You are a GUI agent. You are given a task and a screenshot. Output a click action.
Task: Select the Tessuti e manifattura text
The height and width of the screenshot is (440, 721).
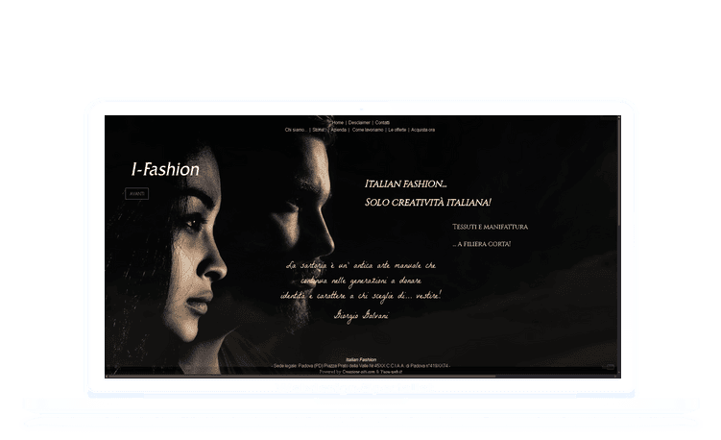[491, 227]
